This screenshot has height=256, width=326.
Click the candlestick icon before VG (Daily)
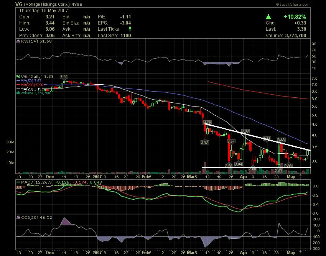pyautogui.click(x=18, y=77)
